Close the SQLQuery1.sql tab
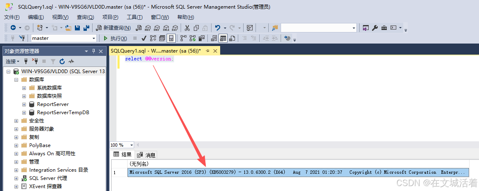 point(216,51)
